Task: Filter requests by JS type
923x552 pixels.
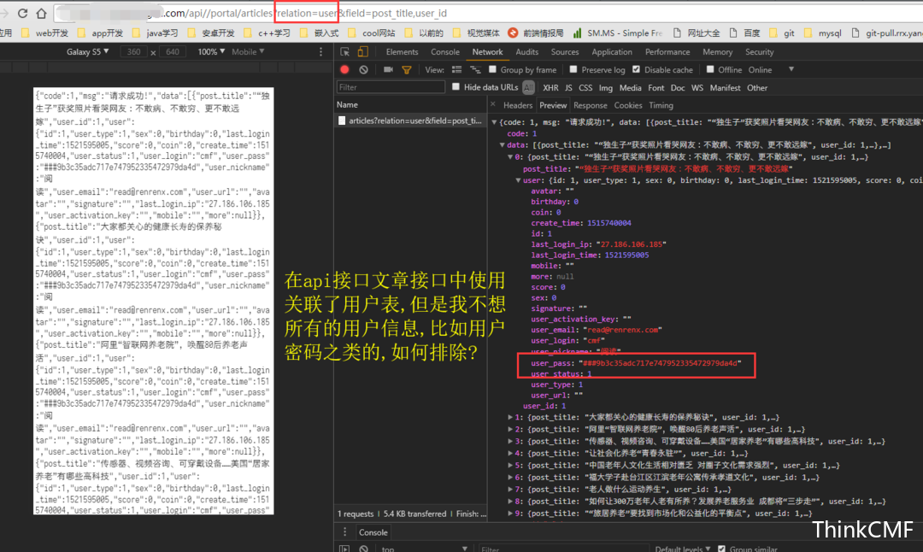Action: pos(568,88)
